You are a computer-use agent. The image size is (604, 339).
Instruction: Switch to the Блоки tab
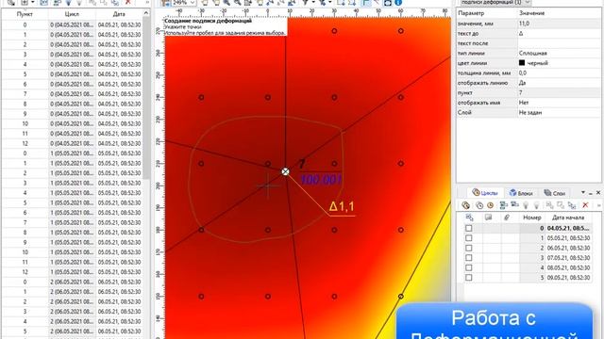coord(521,192)
